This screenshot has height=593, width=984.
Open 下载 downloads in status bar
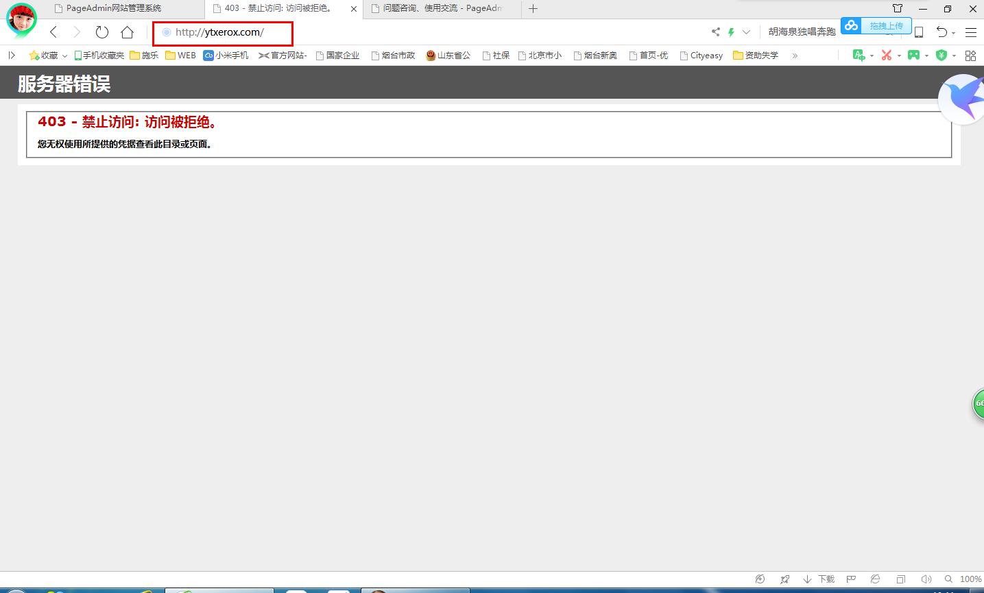pos(819,579)
